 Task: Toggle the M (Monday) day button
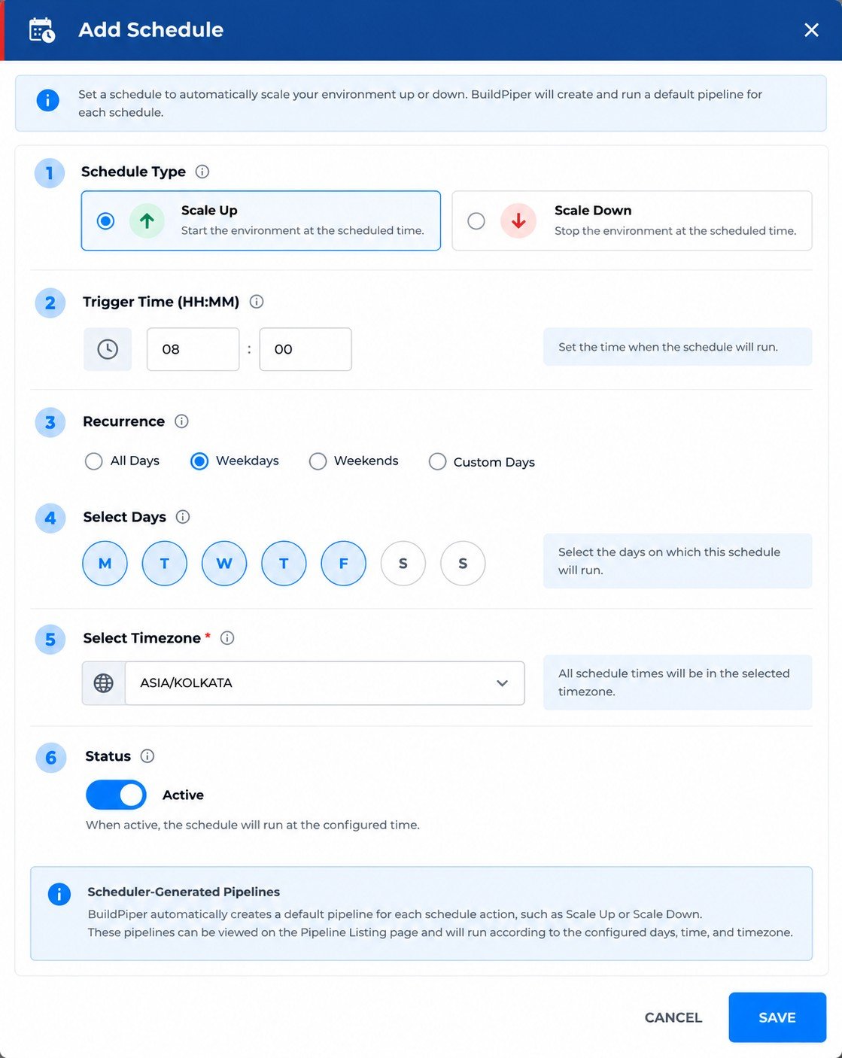(105, 564)
